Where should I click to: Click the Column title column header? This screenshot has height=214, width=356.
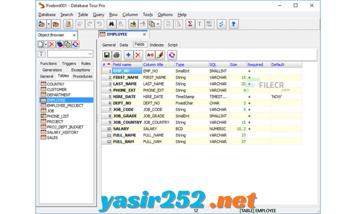tap(158, 64)
